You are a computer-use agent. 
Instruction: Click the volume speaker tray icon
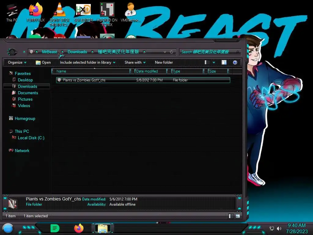click(279, 228)
